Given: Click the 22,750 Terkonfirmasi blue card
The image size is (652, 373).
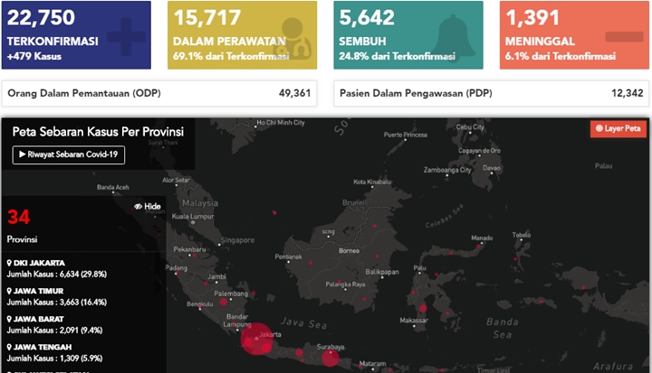Looking at the screenshot, I should (x=76, y=35).
